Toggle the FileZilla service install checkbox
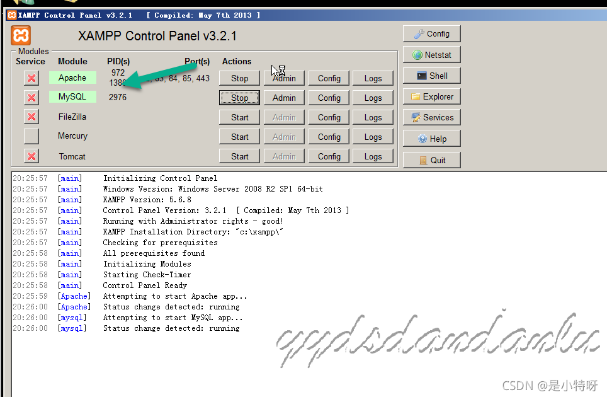The image size is (607, 397). pos(31,117)
